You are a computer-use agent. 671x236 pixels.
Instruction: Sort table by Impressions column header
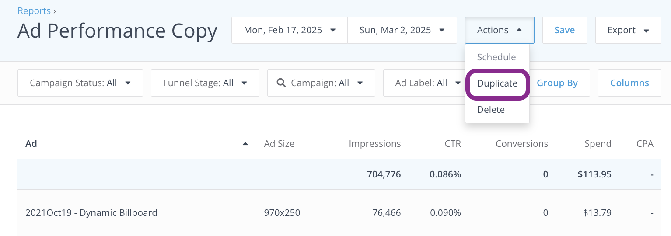click(x=374, y=144)
